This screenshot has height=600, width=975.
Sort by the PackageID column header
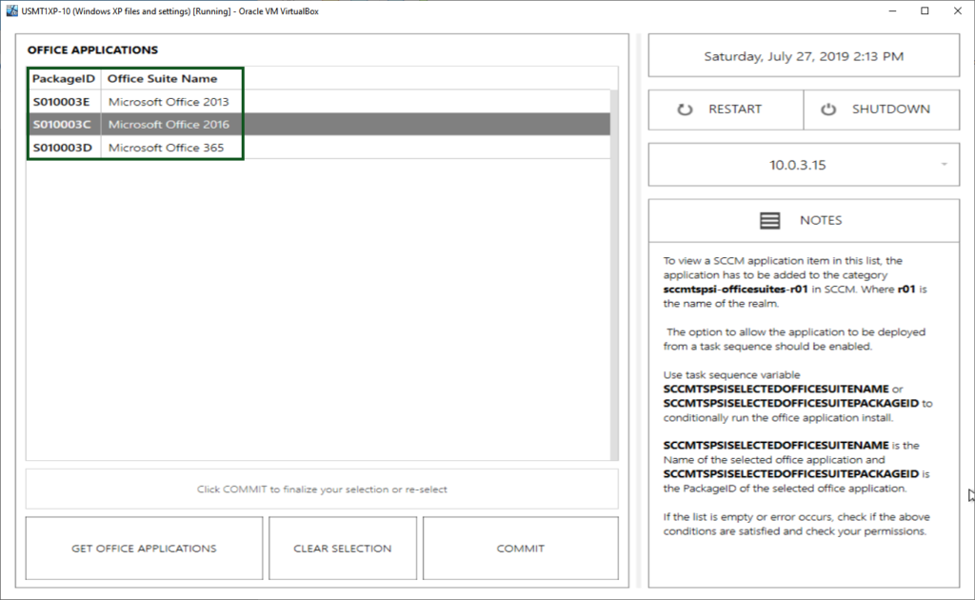63,79
